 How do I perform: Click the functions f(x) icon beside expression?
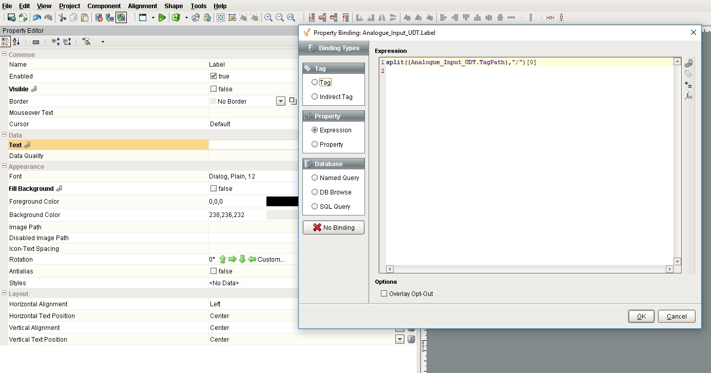(688, 96)
